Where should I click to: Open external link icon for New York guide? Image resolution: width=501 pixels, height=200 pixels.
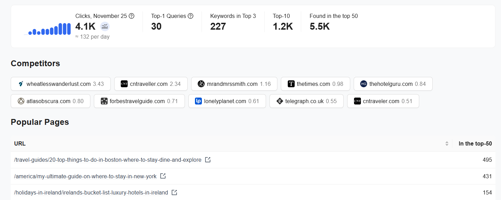point(163,176)
